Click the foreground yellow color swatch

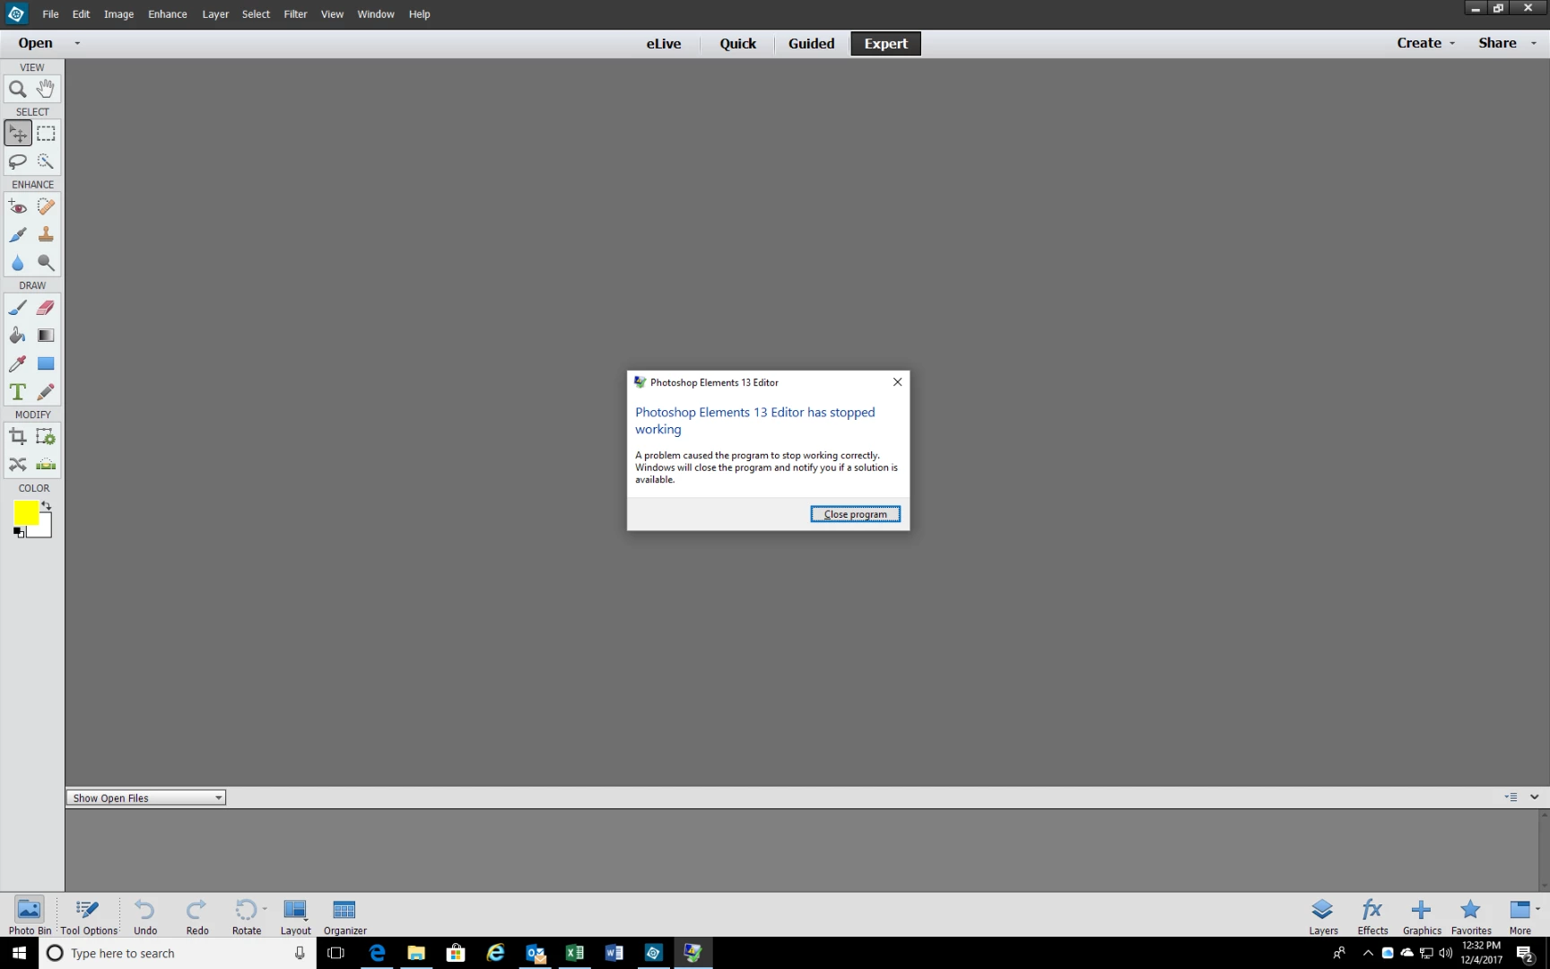tap(24, 511)
